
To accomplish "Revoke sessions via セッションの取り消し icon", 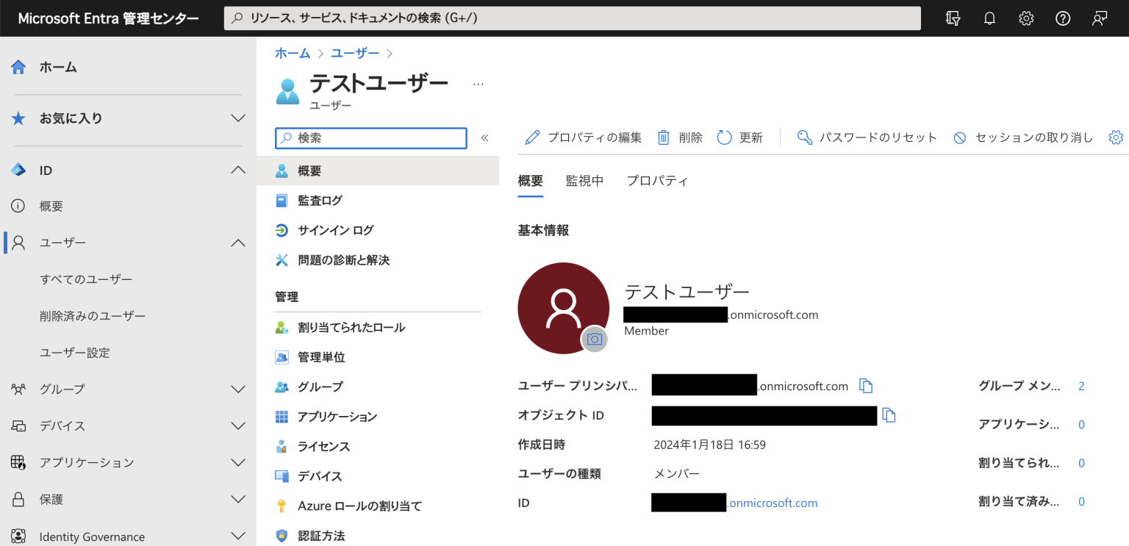I will 959,137.
